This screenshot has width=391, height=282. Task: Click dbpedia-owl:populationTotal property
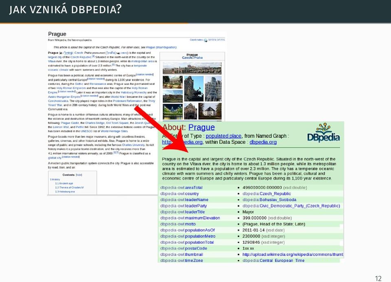coord(187,242)
